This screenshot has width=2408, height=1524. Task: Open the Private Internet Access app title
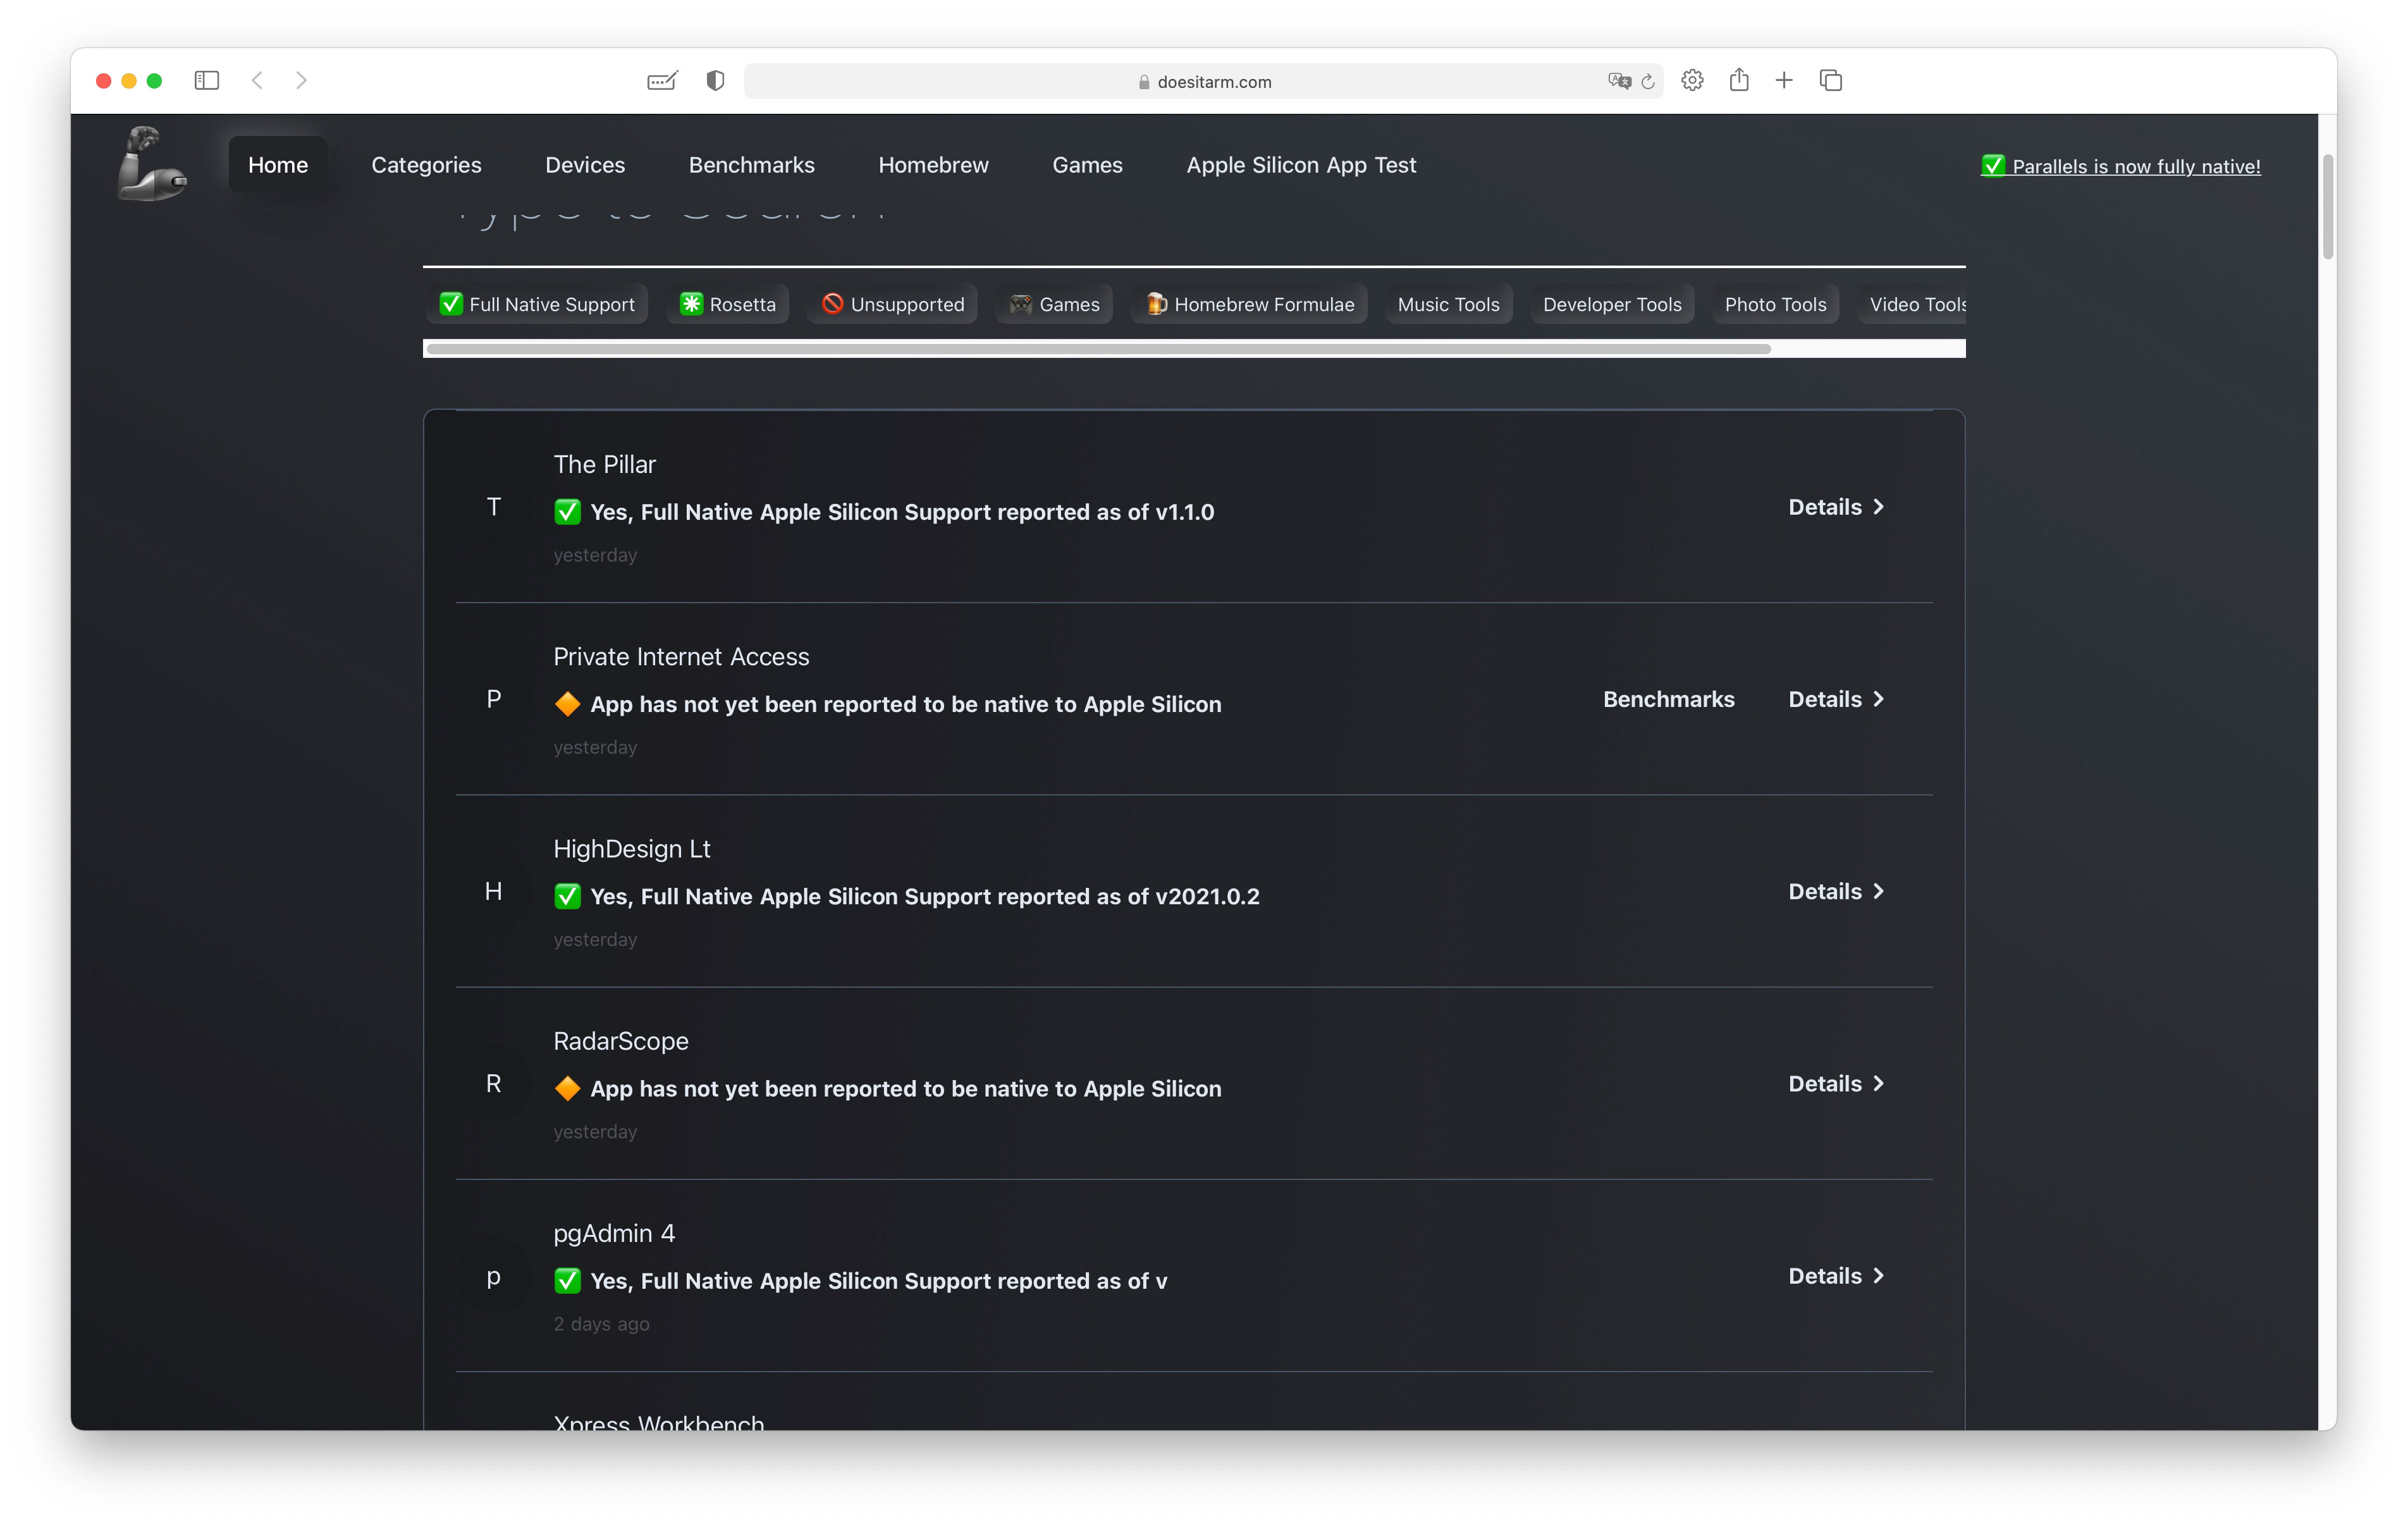point(681,657)
